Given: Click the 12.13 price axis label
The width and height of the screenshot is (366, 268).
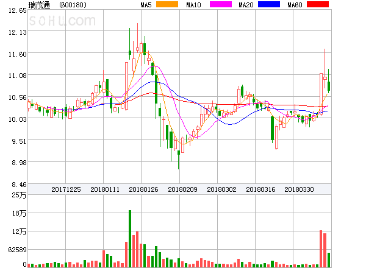Looking at the screenshot, I should [x=18, y=32].
